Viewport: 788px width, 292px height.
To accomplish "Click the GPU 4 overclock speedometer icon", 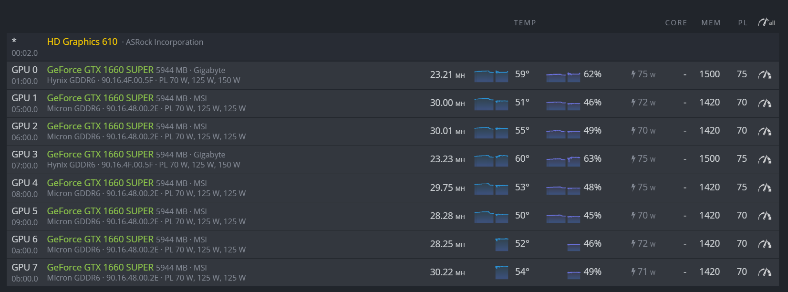I will (x=765, y=188).
